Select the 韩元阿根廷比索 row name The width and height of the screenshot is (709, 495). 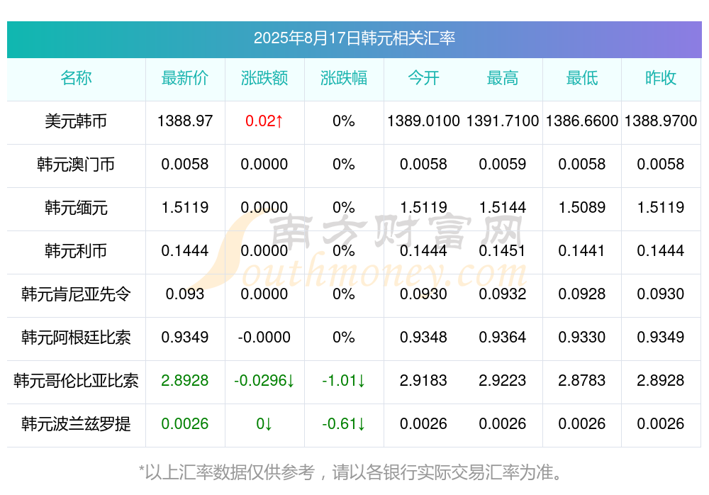point(76,338)
